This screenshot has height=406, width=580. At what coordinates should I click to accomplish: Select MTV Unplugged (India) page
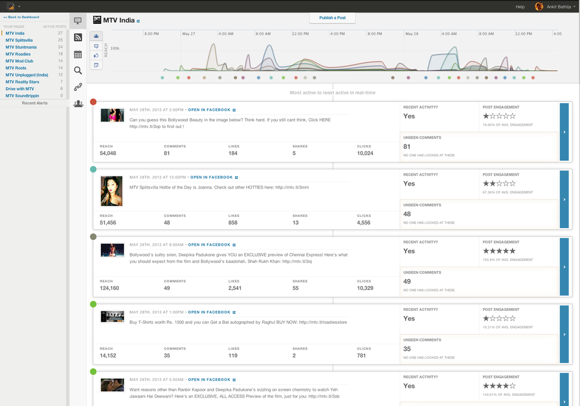coord(27,75)
